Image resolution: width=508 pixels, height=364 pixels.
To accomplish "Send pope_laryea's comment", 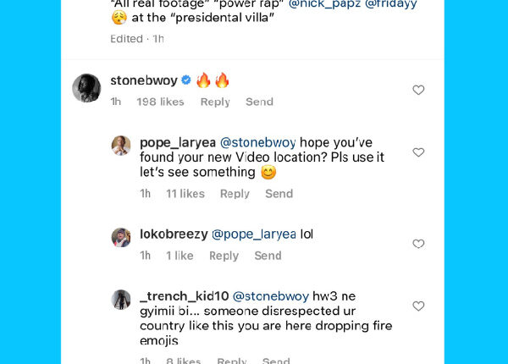I will tap(279, 194).
